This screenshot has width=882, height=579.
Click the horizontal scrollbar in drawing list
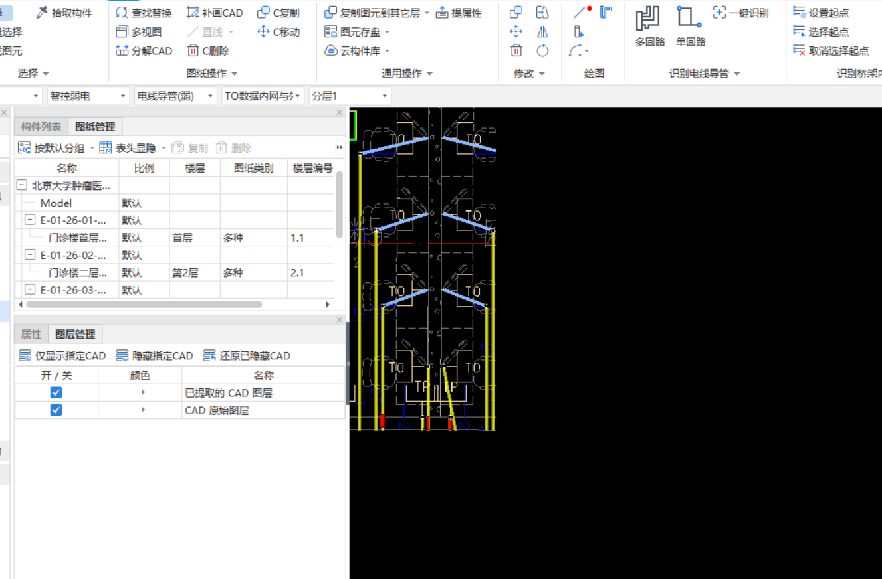(x=144, y=305)
